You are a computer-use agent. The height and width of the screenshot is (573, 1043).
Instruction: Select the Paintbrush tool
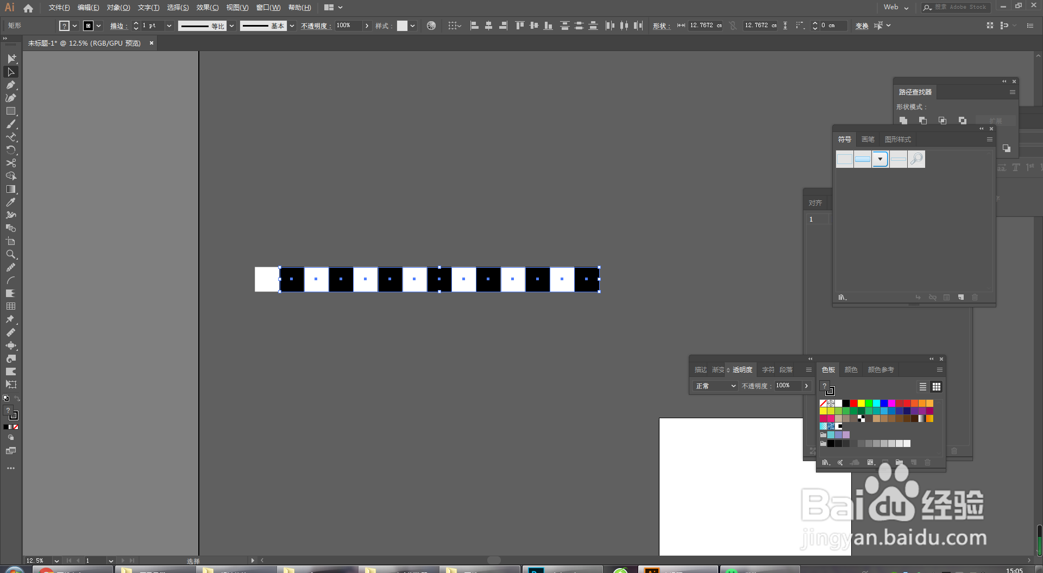[x=11, y=124]
